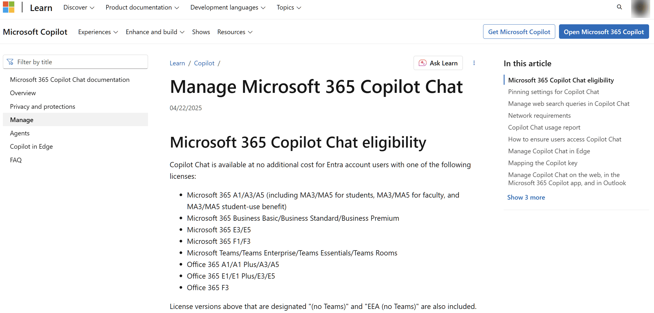Click Open Microsoft 365 Copilot button

click(x=604, y=32)
